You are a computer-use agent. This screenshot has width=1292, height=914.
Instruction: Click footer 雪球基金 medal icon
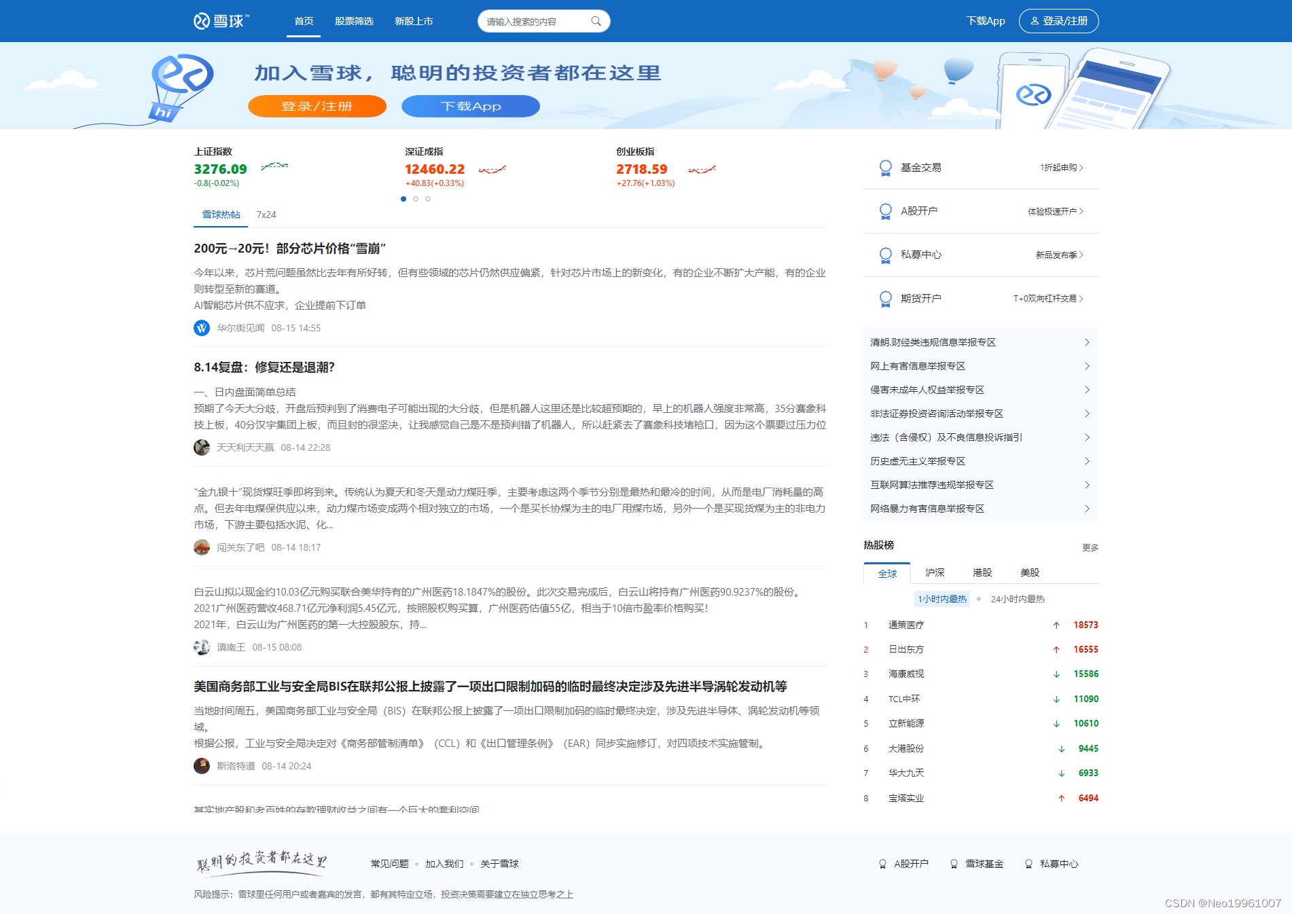click(954, 864)
